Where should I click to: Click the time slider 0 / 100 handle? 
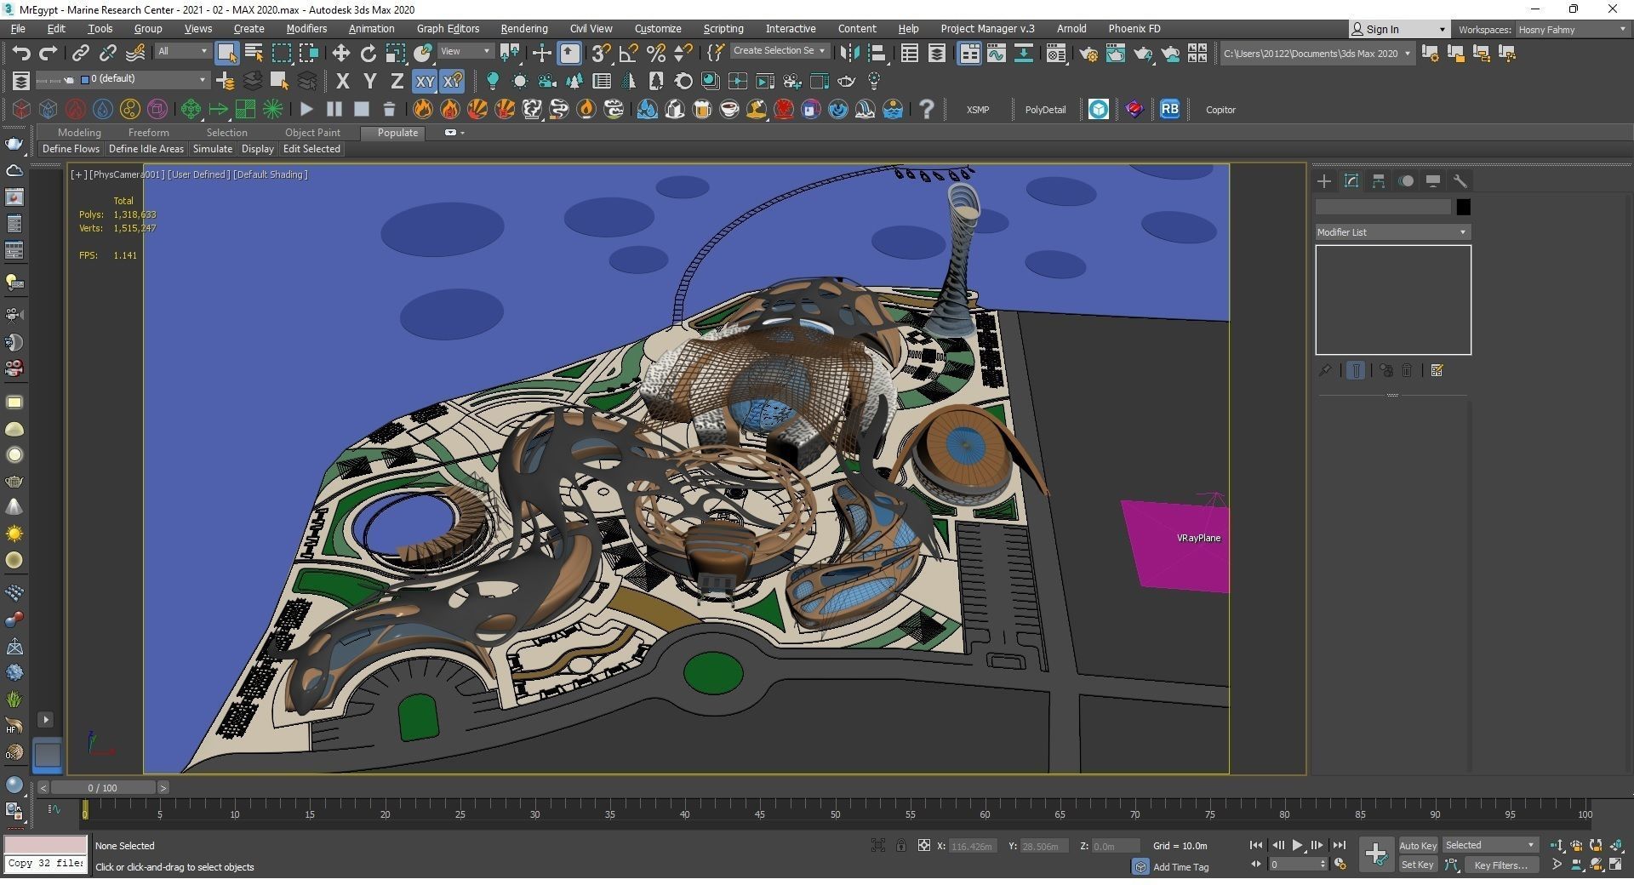(103, 788)
